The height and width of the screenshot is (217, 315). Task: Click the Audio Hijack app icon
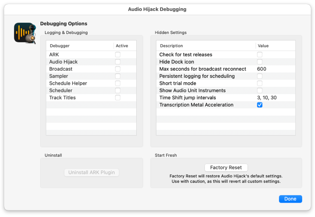pos(25,33)
